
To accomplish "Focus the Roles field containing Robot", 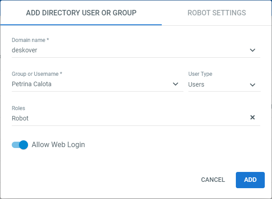I will click(136, 118).
